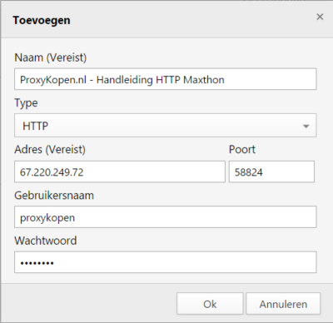Click the Type label text

tap(26, 103)
